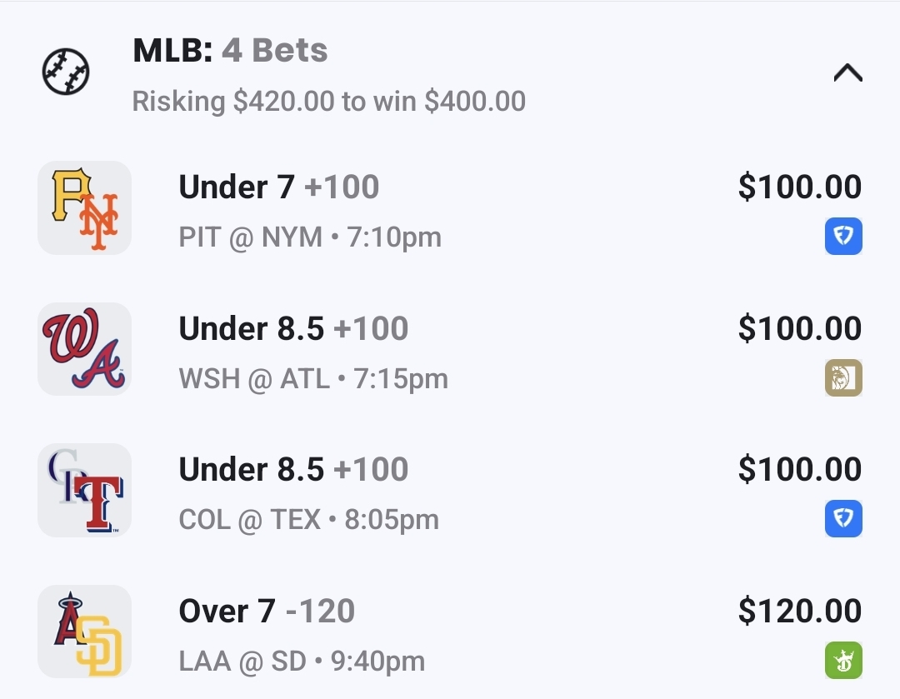Image resolution: width=900 pixels, height=699 pixels.
Task: Tap the FanDuel icon for COL @ TEX
Action: (x=843, y=520)
